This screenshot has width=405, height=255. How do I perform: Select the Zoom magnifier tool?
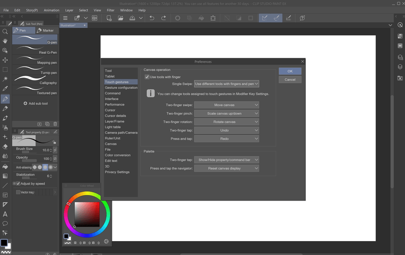[x=5, y=32]
